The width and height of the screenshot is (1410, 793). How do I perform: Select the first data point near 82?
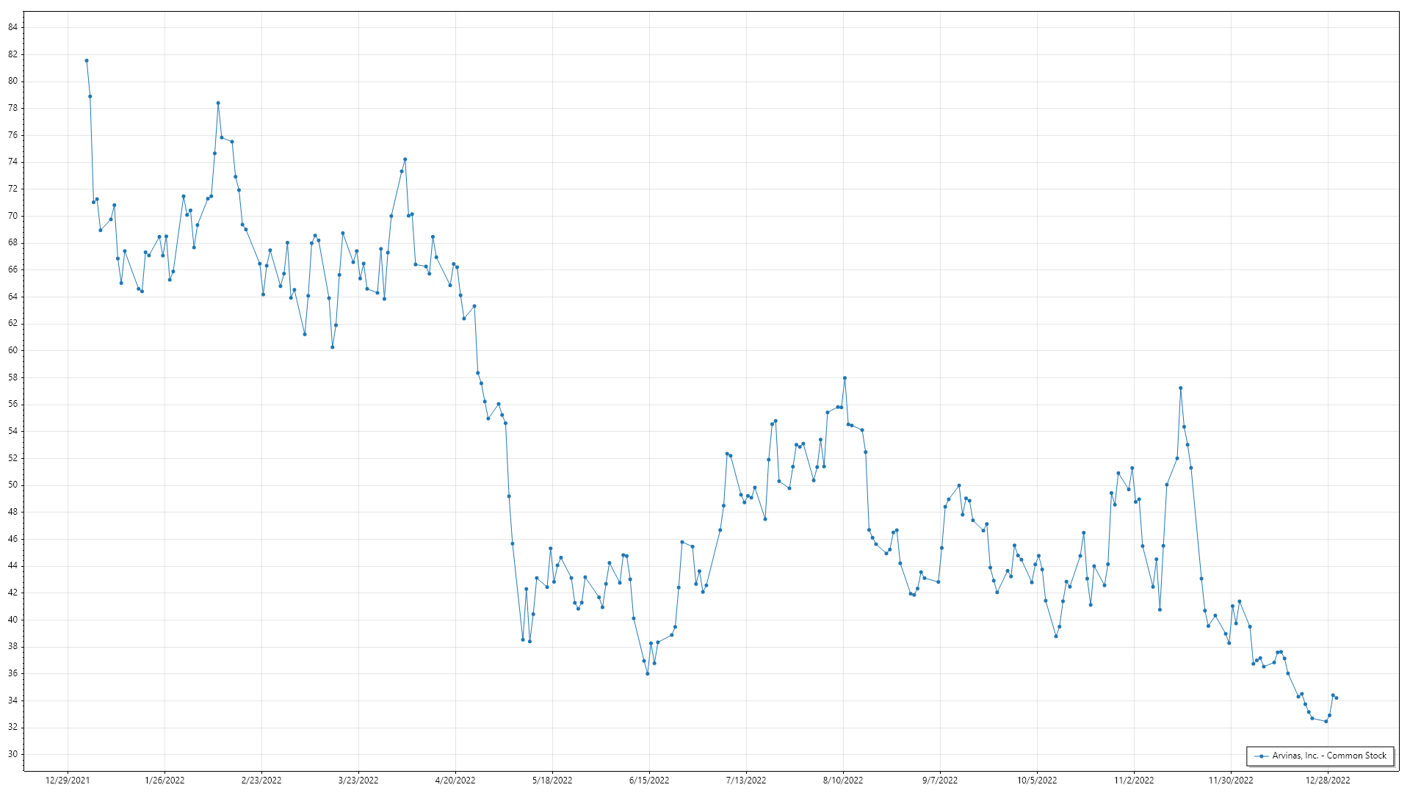(x=87, y=61)
